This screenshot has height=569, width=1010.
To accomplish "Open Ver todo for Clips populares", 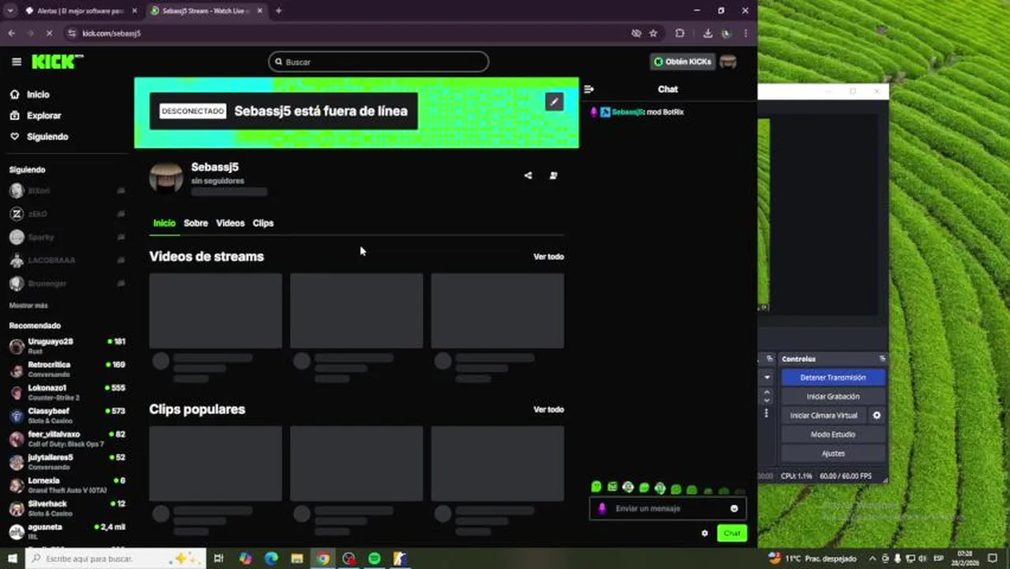I will click(x=548, y=409).
